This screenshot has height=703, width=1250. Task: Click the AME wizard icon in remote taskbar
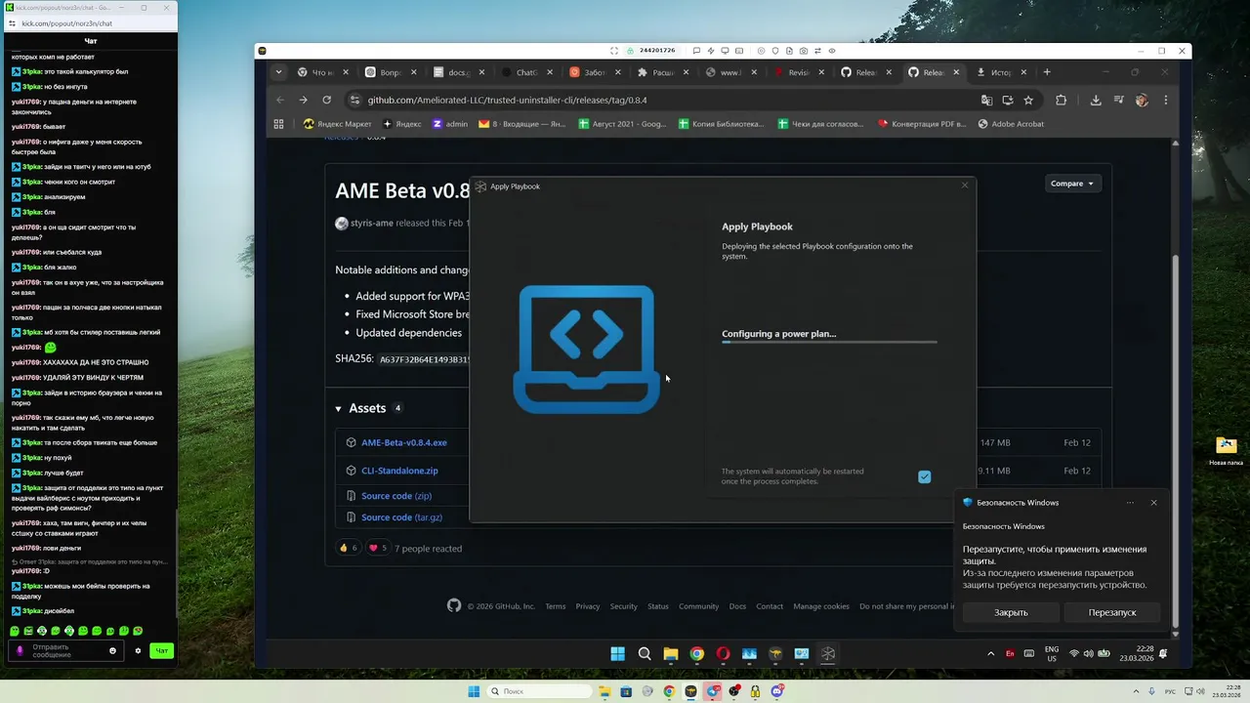828,654
